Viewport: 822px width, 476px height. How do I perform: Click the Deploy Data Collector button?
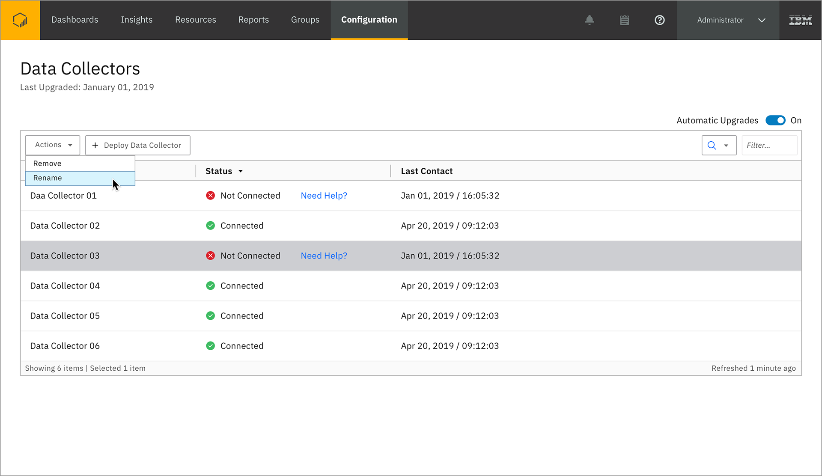(x=137, y=145)
